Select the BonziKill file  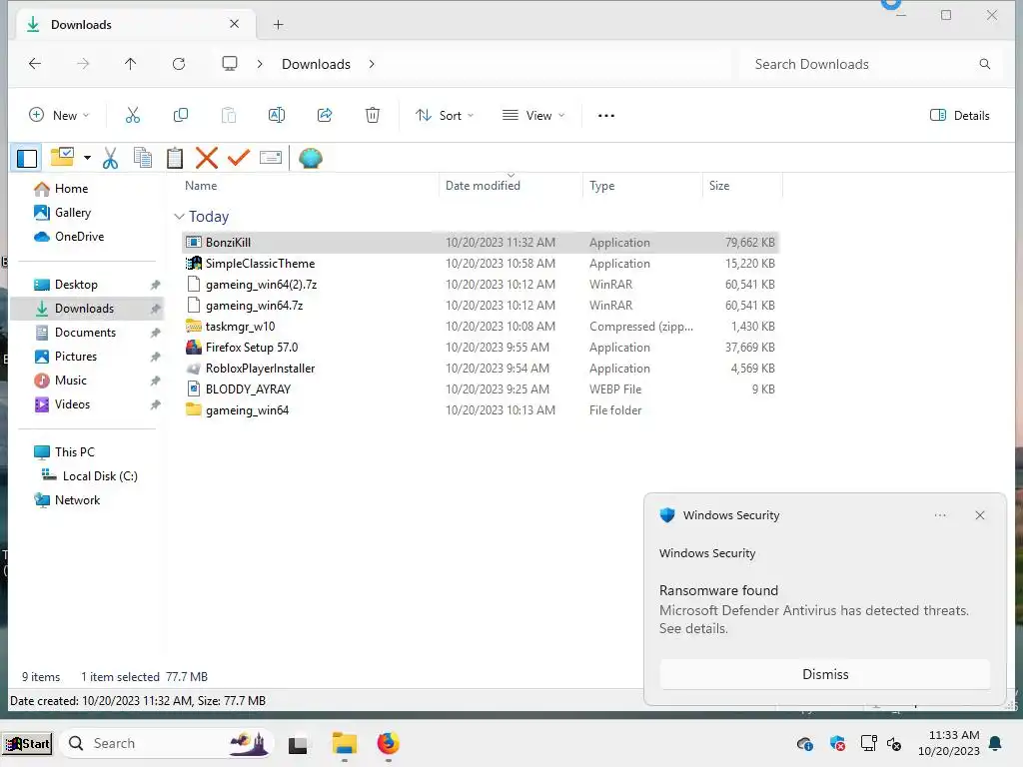[x=481, y=242]
